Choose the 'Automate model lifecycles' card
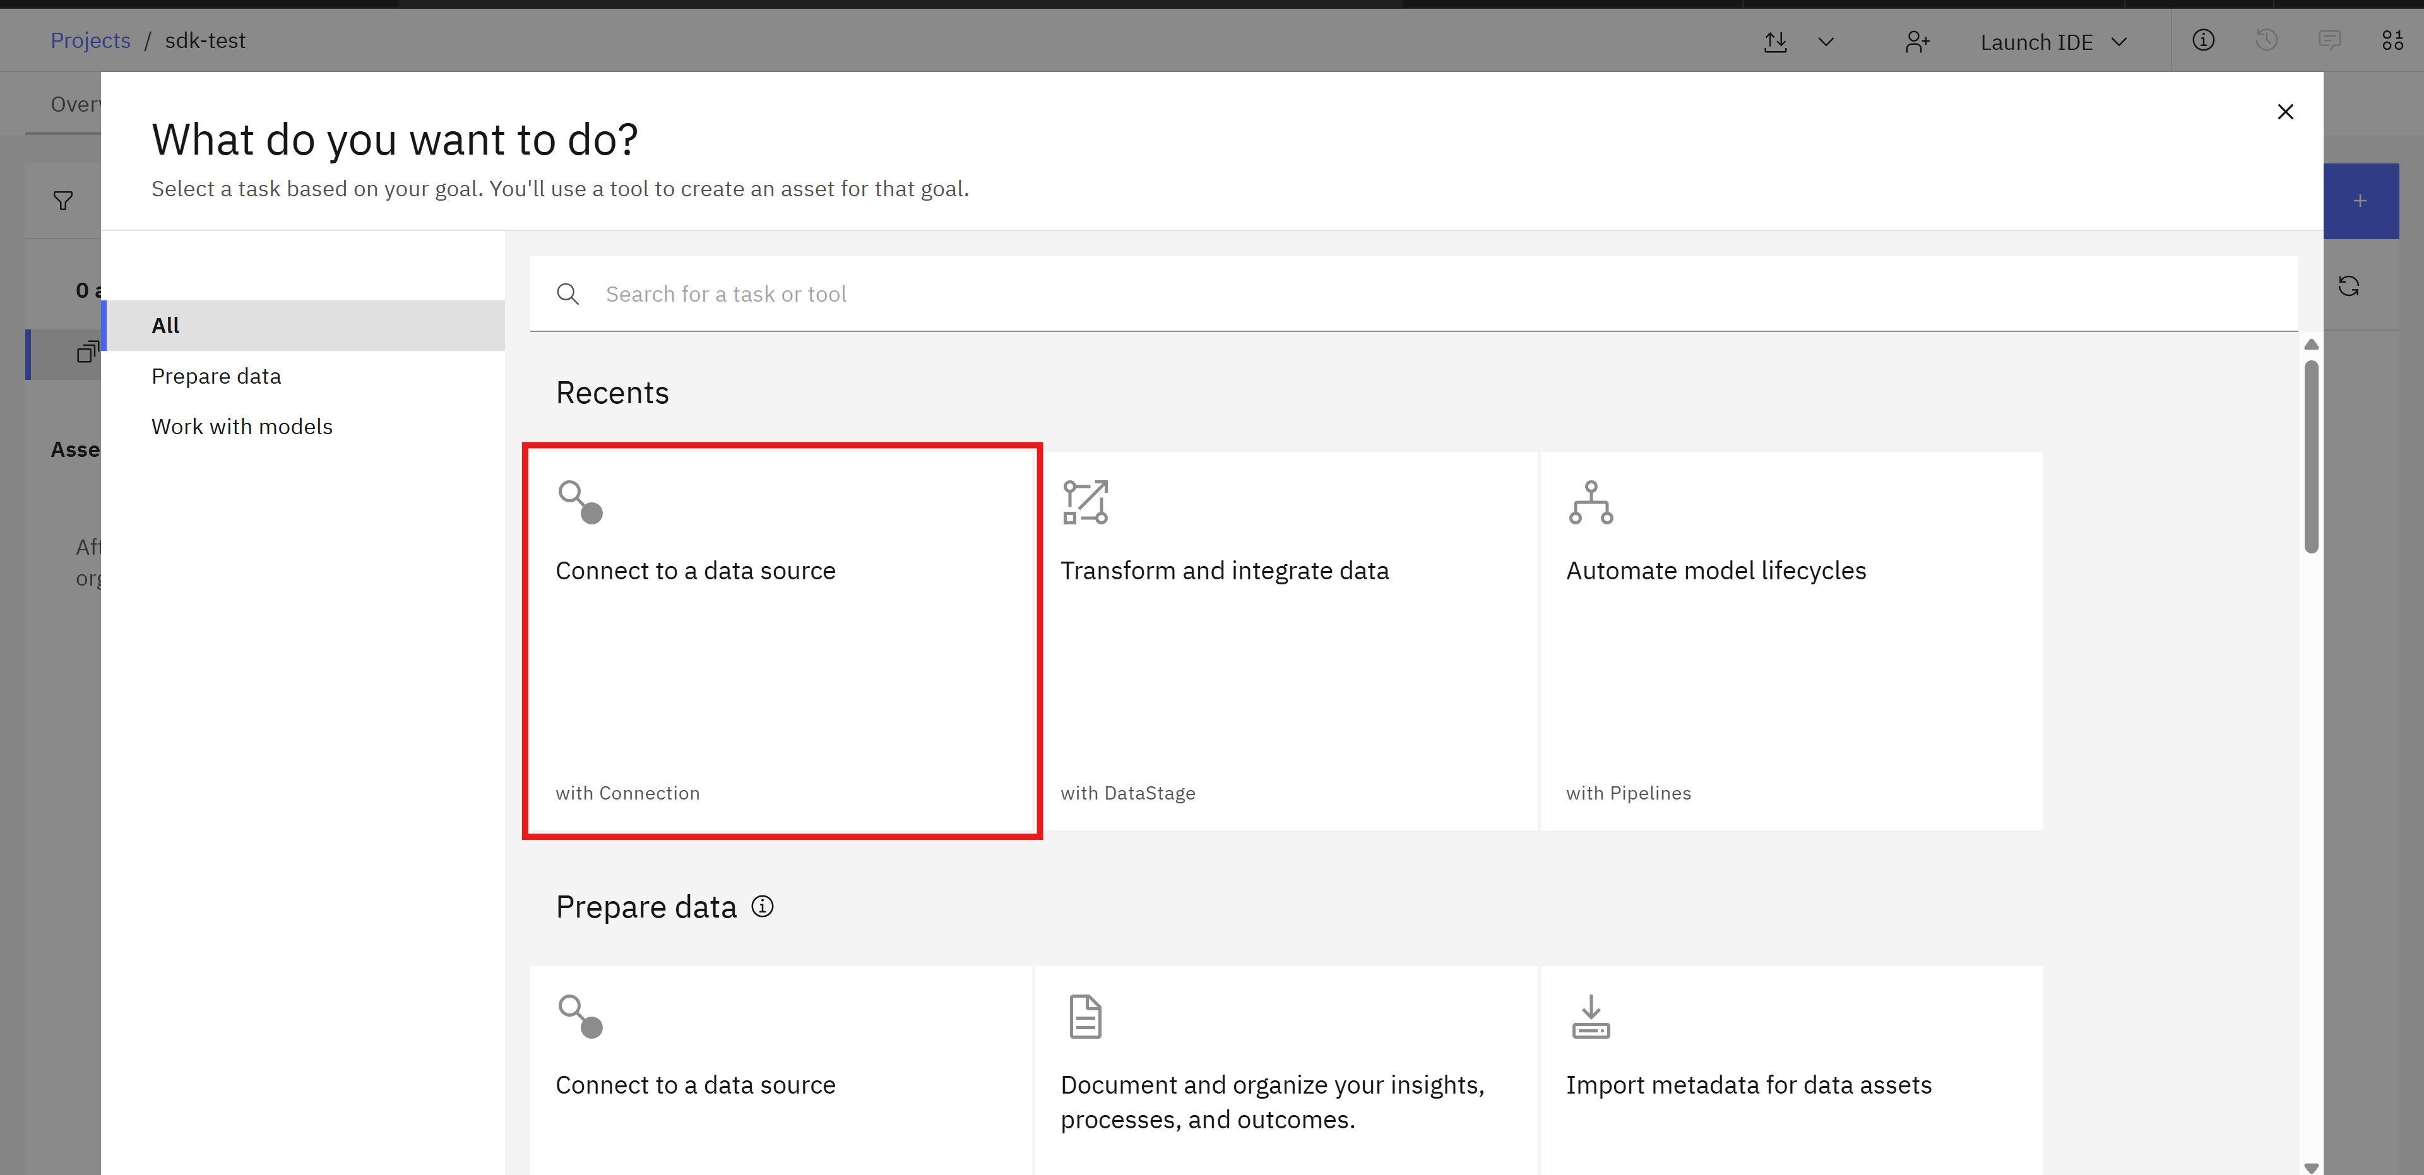 tap(1791, 641)
